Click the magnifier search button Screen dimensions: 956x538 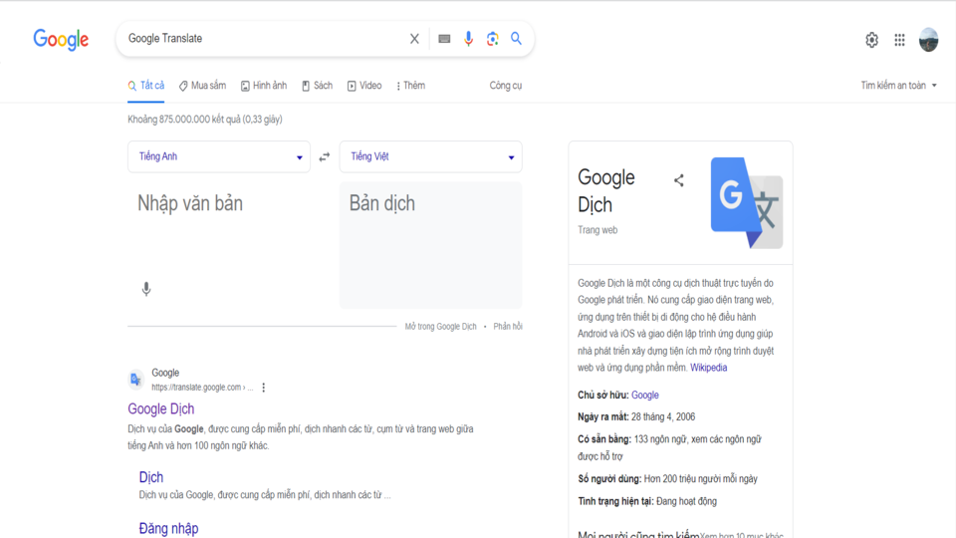[517, 39]
